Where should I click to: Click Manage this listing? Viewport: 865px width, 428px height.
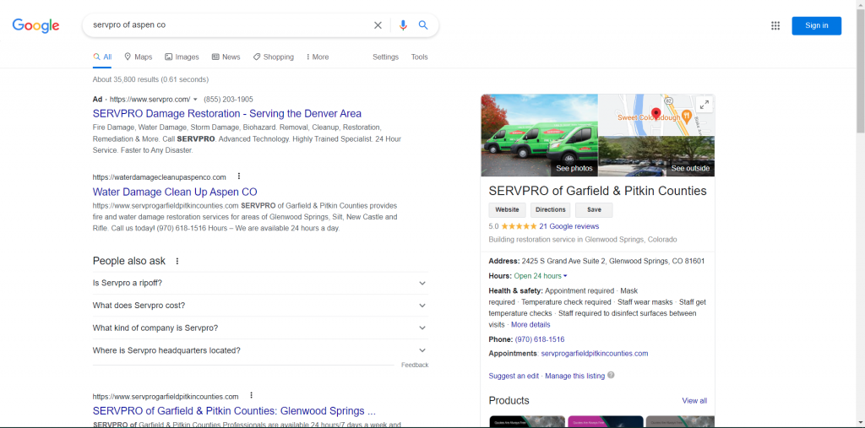574,377
